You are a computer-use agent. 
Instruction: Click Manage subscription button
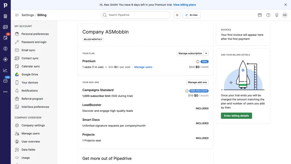click(x=190, y=53)
